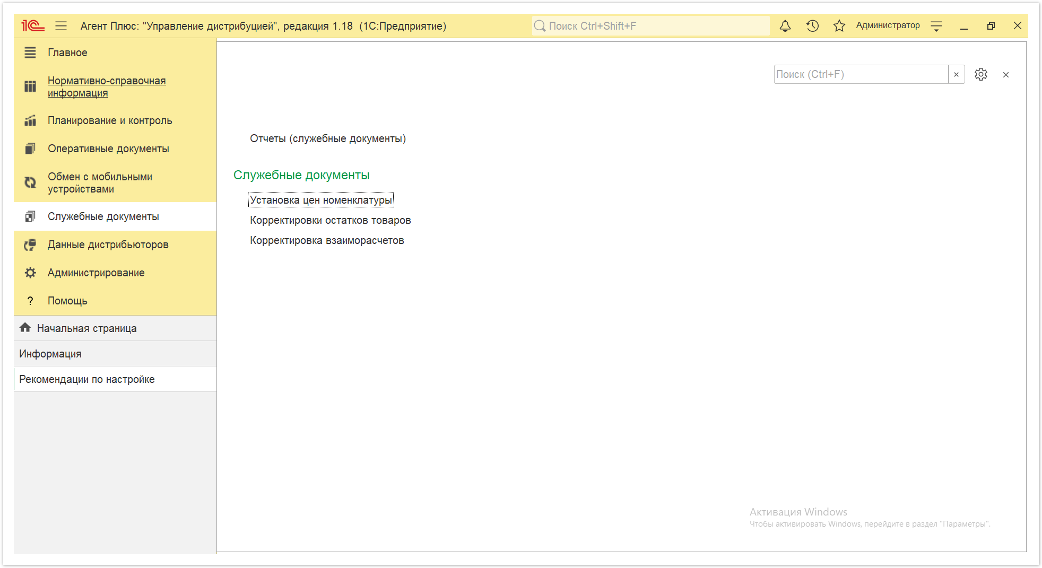Open Обмен с мобильными устройствами section
Screen dimensions: 1042x568
[x=100, y=183]
